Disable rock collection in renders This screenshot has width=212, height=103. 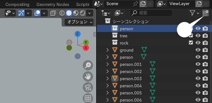click(x=205, y=43)
